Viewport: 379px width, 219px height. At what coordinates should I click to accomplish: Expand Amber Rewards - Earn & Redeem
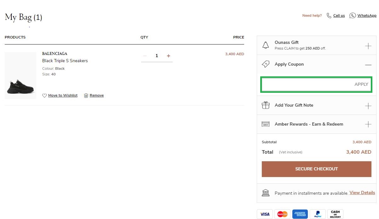pyautogui.click(x=368, y=124)
